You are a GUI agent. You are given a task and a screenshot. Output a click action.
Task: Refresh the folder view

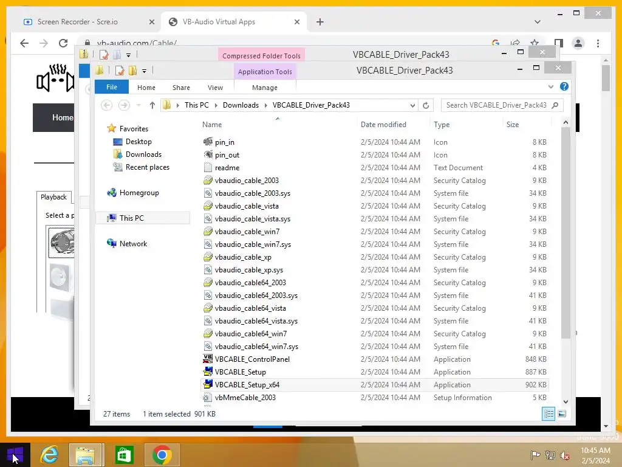[x=426, y=105]
